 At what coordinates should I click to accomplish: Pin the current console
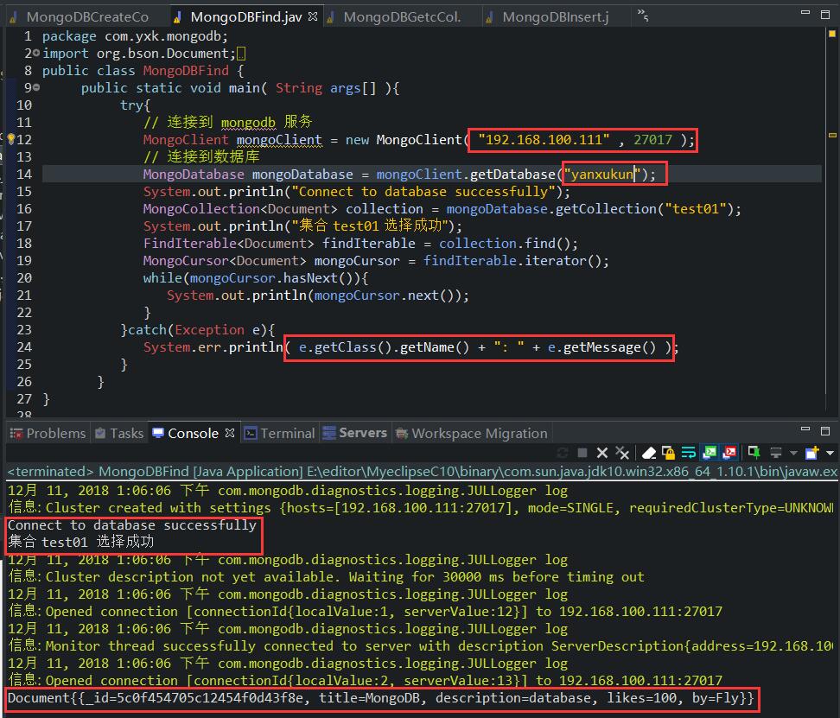(754, 453)
